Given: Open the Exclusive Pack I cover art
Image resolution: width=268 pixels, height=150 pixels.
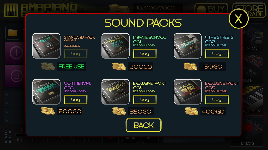Looking at the screenshot, I should click(x=116, y=92).
